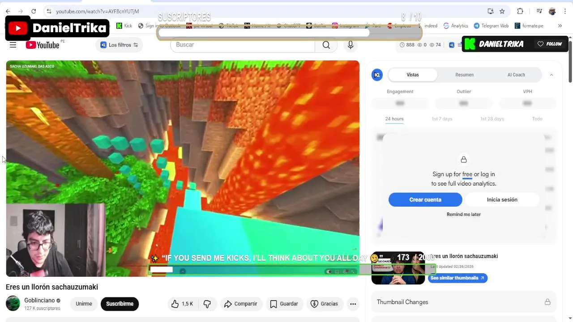Focus the Buscar search field
This screenshot has width=573, height=322.
243,45
